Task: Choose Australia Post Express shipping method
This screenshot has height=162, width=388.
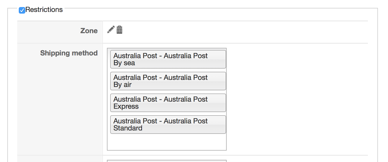Action: (168, 103)
